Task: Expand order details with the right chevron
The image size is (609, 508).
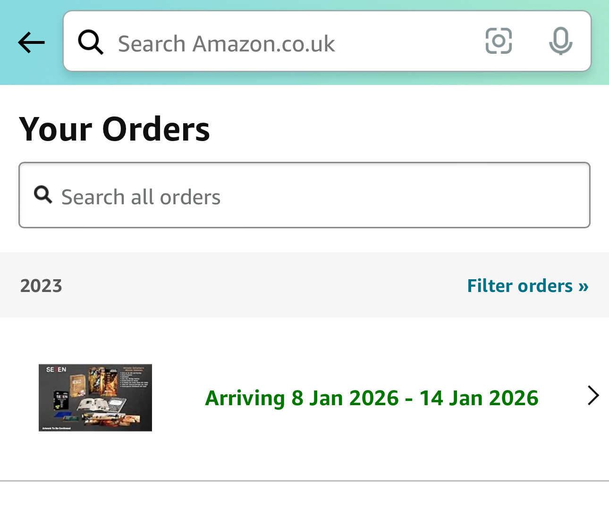Action: [593, 395]
